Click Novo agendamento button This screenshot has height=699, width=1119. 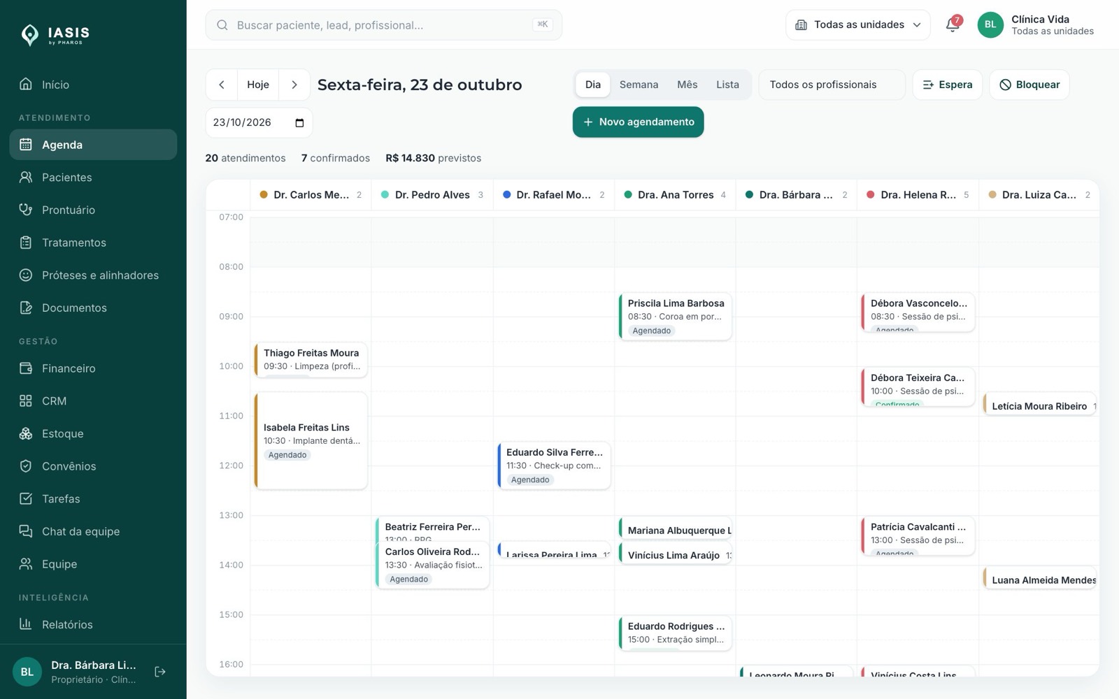point(638,122)
